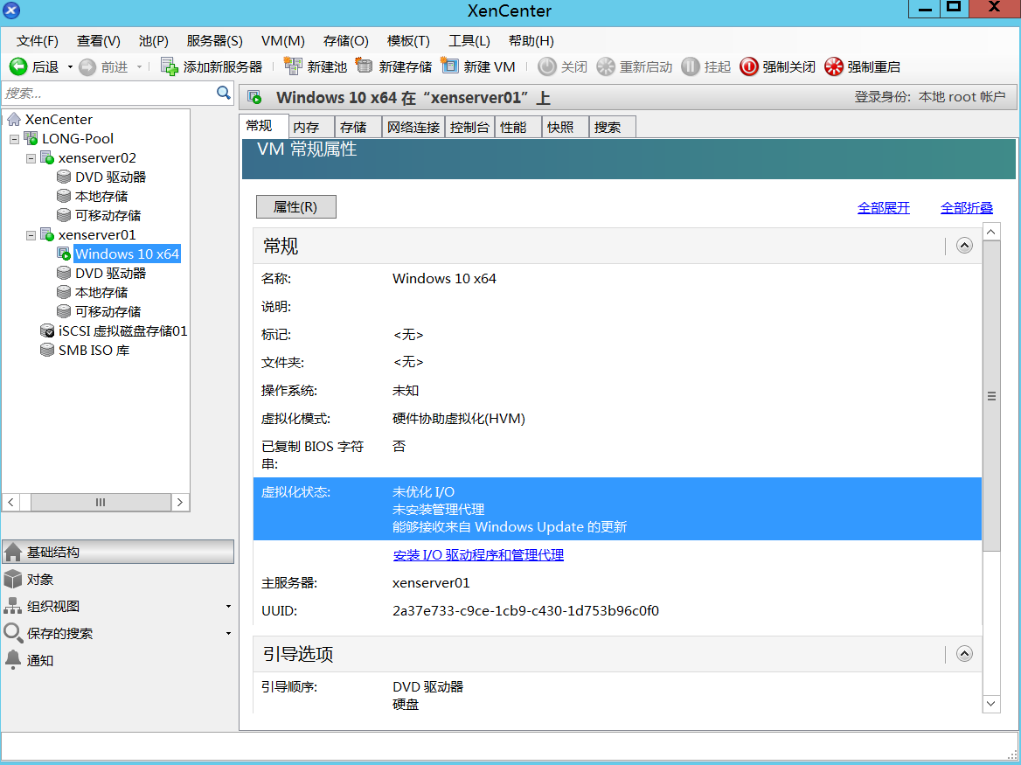Click the Reboot (重新启动) toolbar icon

pos(606,66)
